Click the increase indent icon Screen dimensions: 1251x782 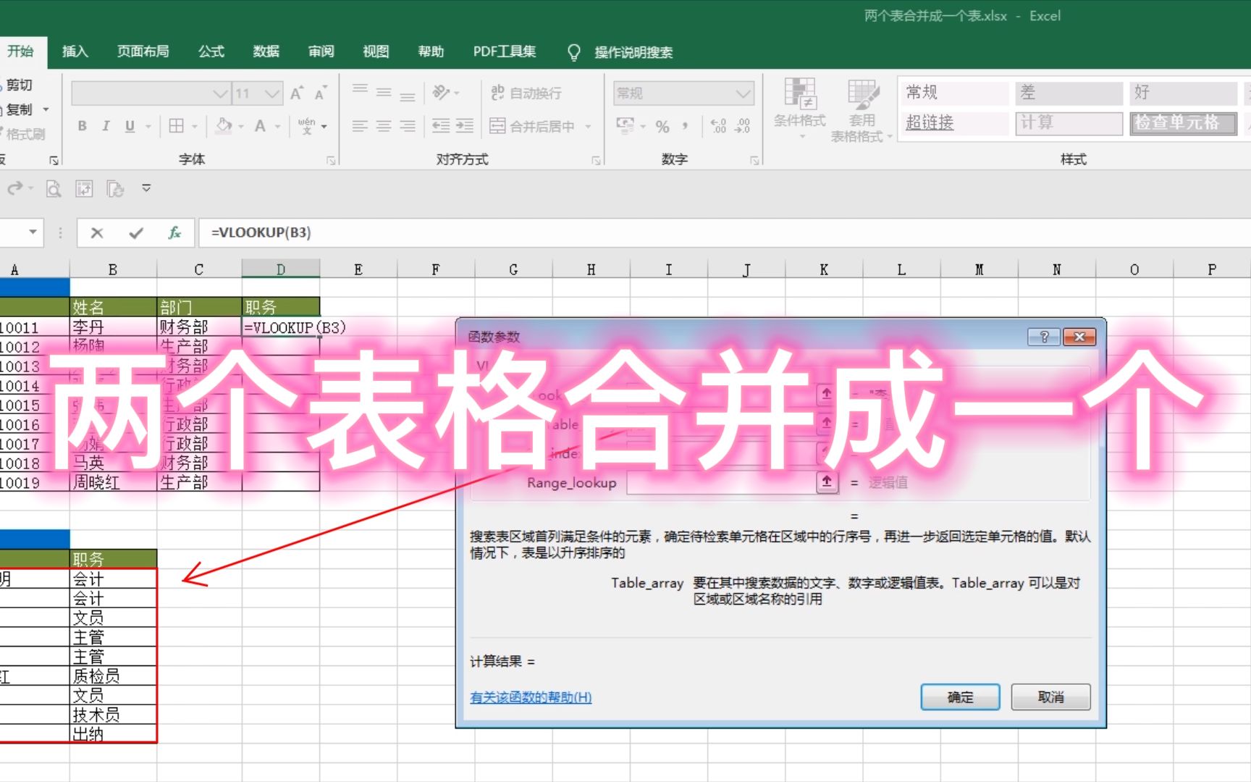[x=465, y=126]
